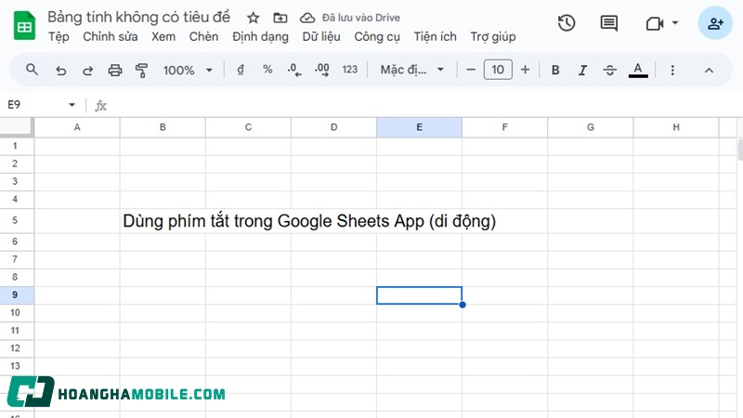743x418 pixels.
Task: Open the text color picker
Action: pyautogui.click(x=638, y=71)
